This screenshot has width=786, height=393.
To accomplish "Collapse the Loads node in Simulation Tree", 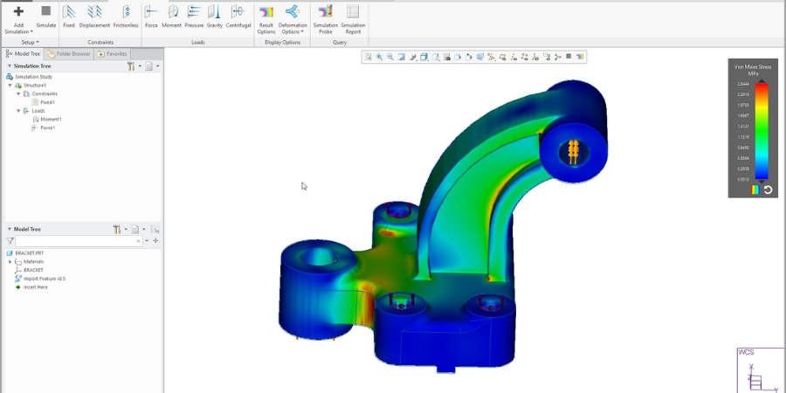I will click(x=17, y=111).
